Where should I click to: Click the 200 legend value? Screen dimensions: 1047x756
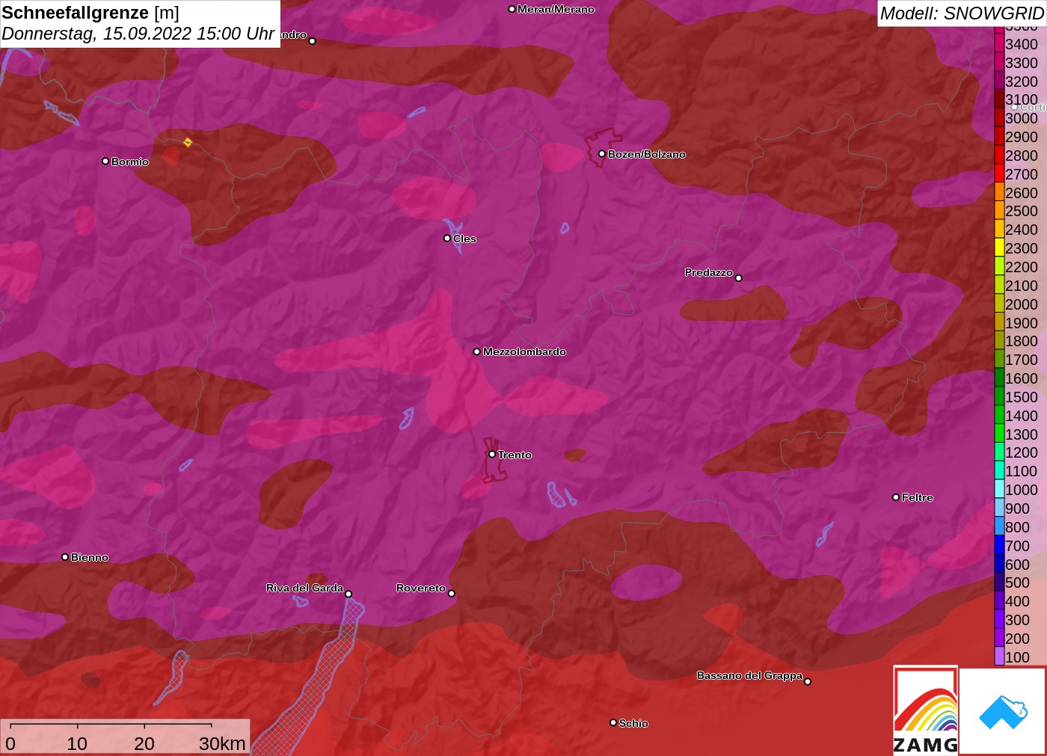pos(1018,639)
